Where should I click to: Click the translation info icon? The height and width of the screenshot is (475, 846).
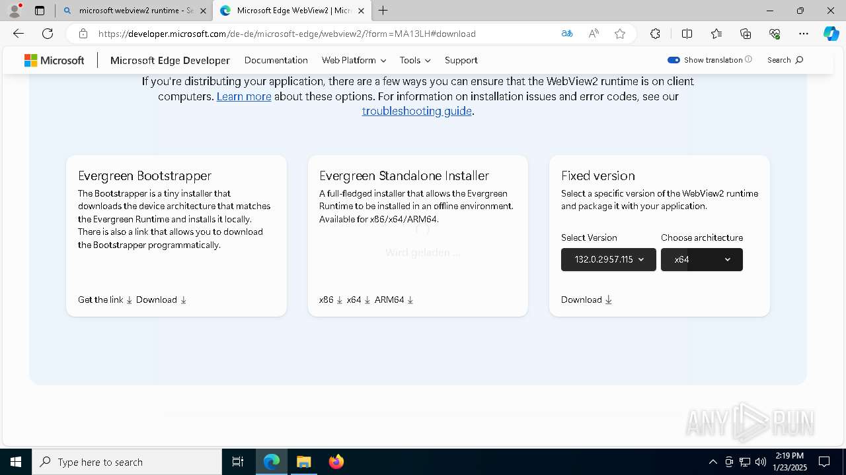click(x=748, y=59)
